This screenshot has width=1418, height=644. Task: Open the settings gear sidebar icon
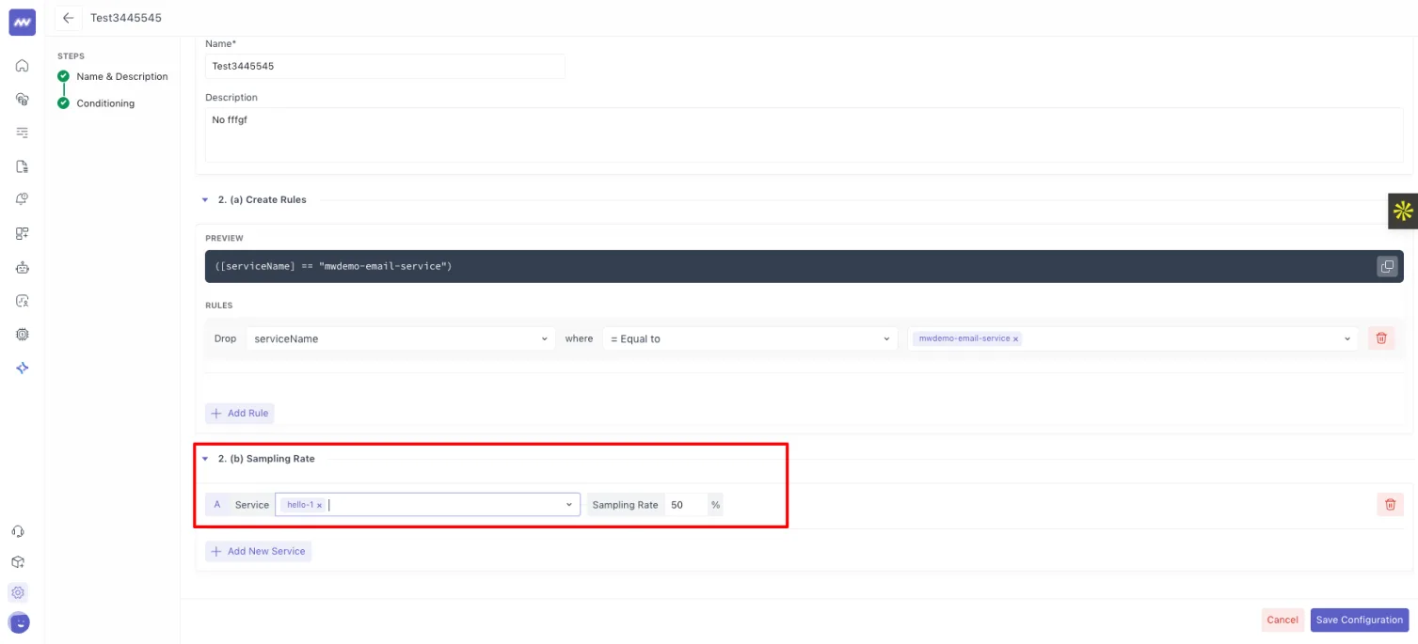pyautogui.click(x=18, y=592)
